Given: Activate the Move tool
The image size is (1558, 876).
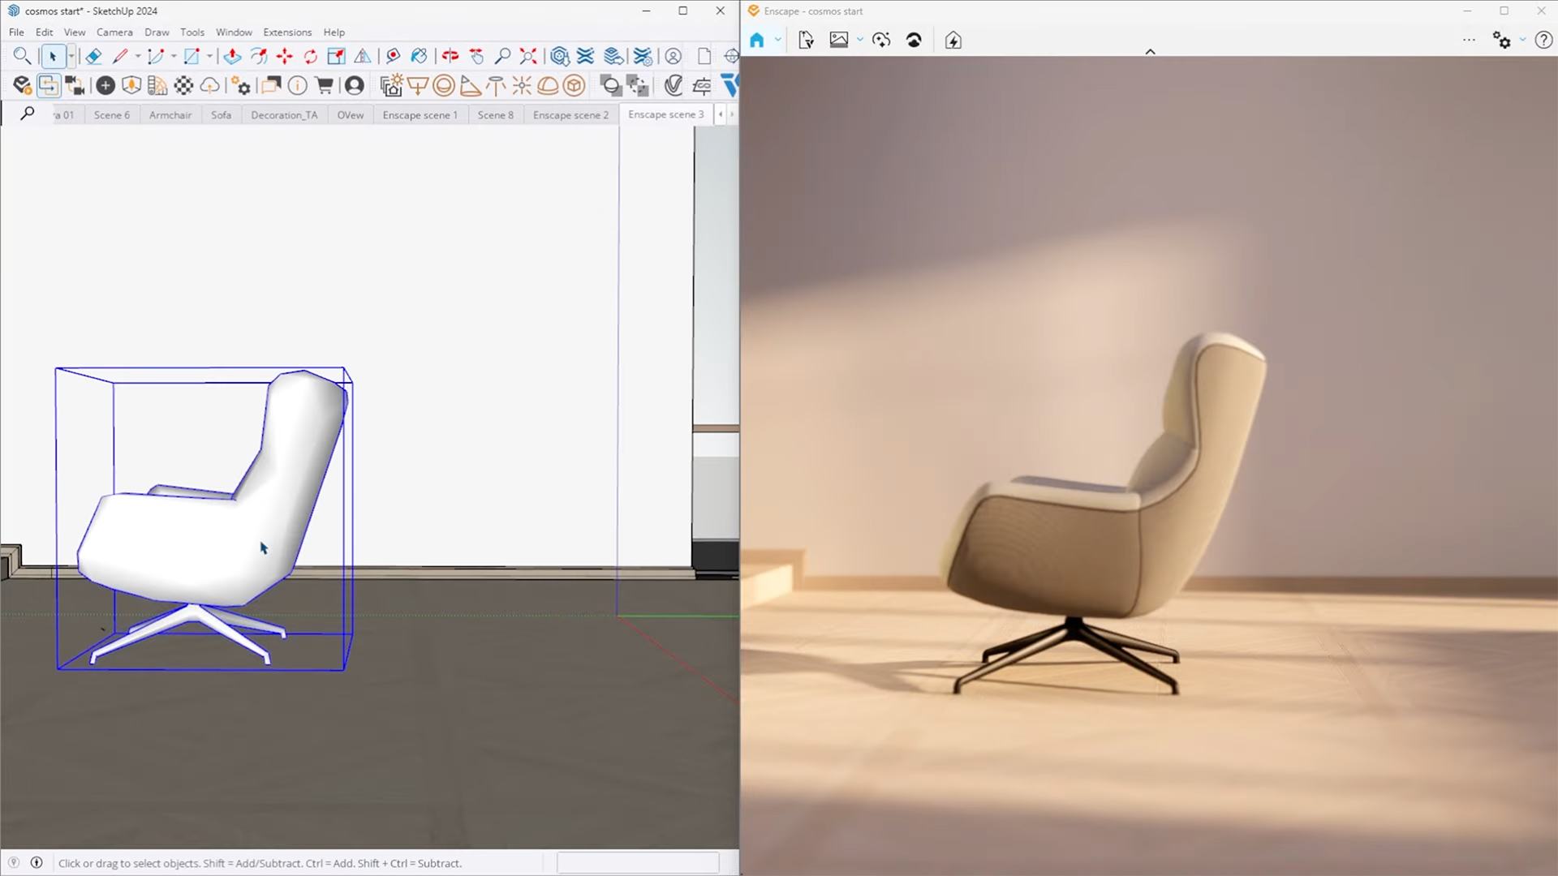Looking at the screenshot, I should [284, 56].
